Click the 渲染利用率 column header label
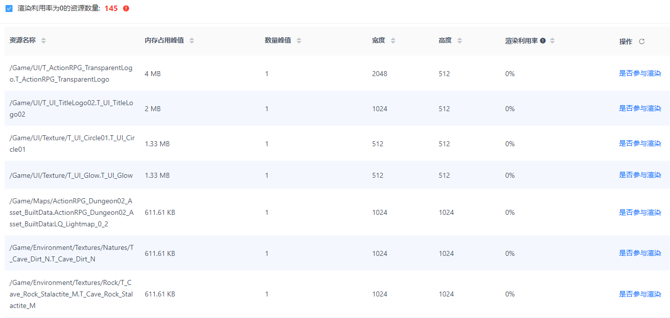 tap(521, 41)
